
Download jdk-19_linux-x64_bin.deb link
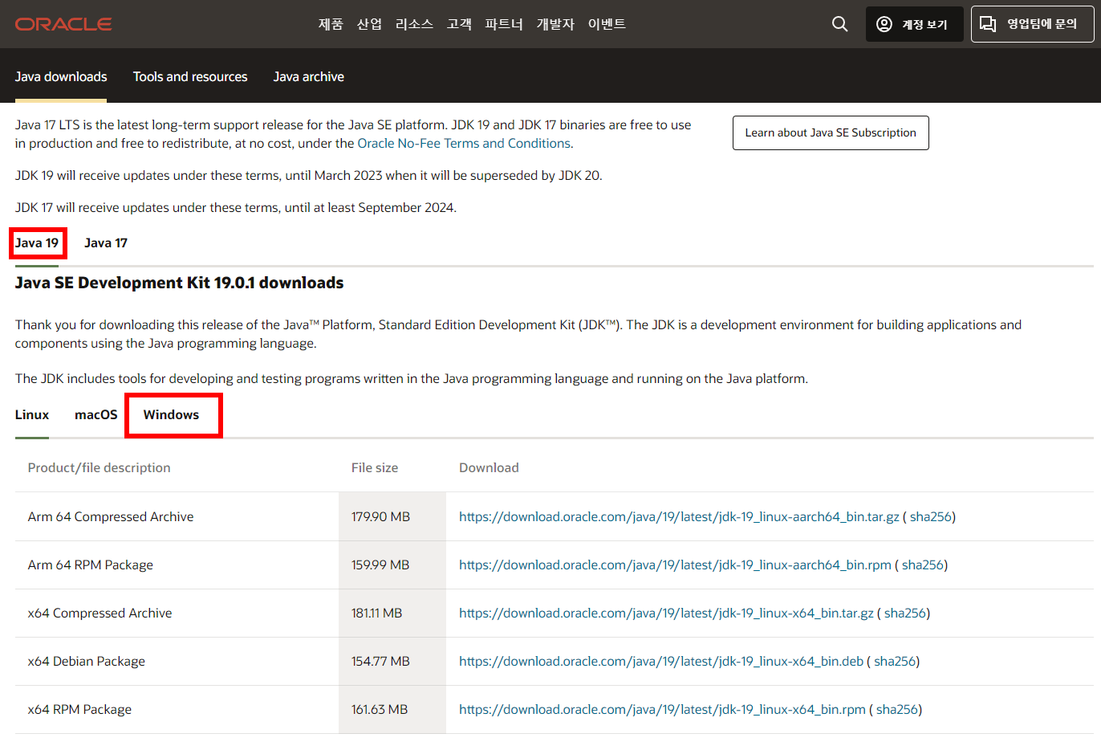(x=661, y=662)
